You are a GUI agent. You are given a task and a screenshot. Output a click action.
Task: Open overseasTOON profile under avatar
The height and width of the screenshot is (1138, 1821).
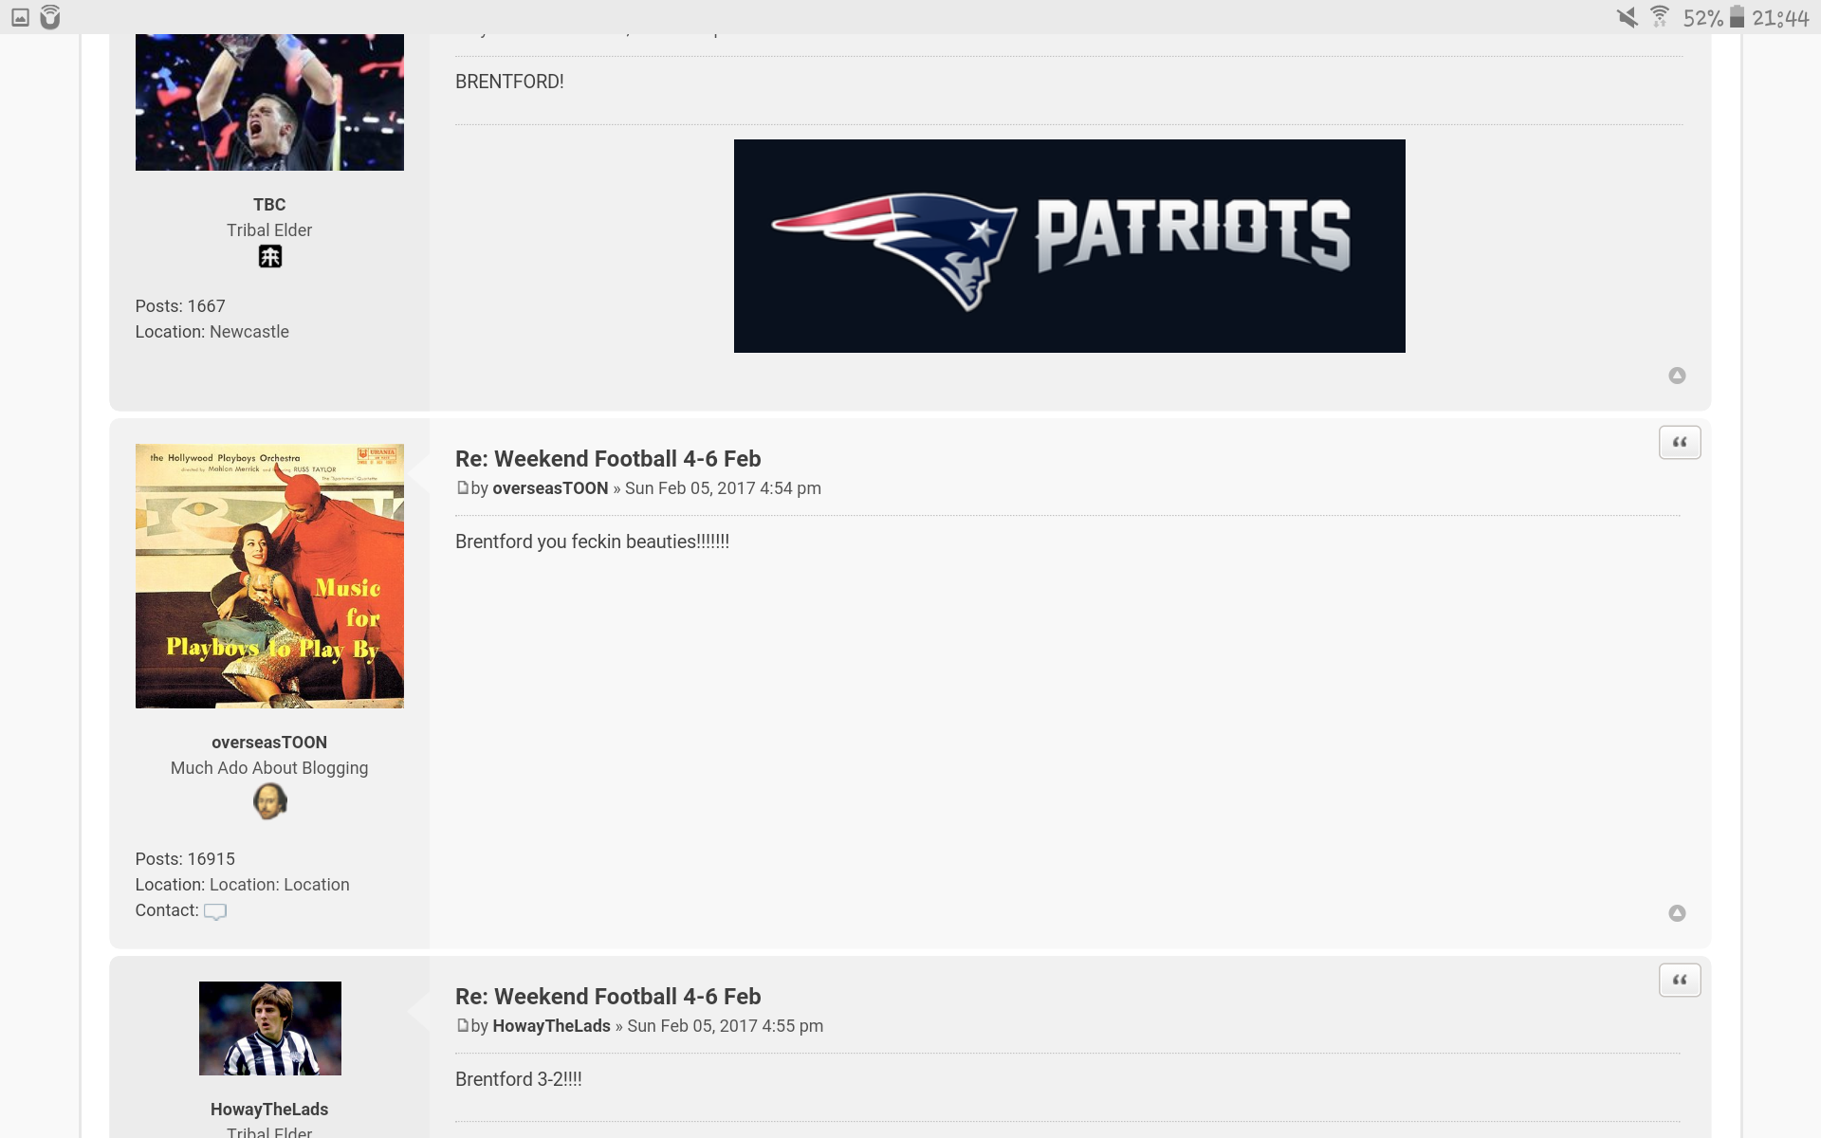click(x=269, y=743)
